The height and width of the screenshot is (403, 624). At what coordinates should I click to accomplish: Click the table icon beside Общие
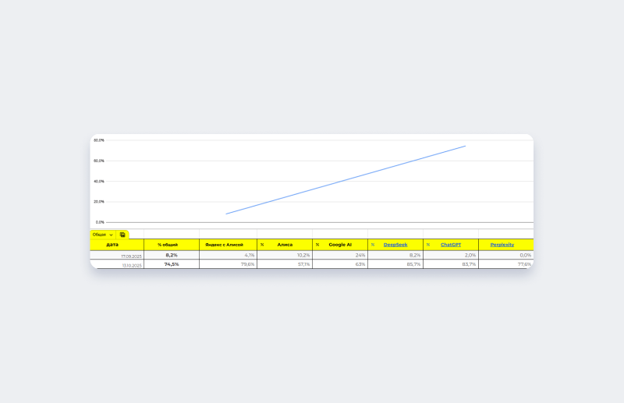[122, 234]
